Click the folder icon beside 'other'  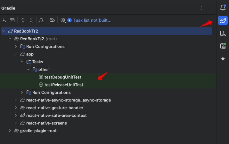[x=35, y=70]
